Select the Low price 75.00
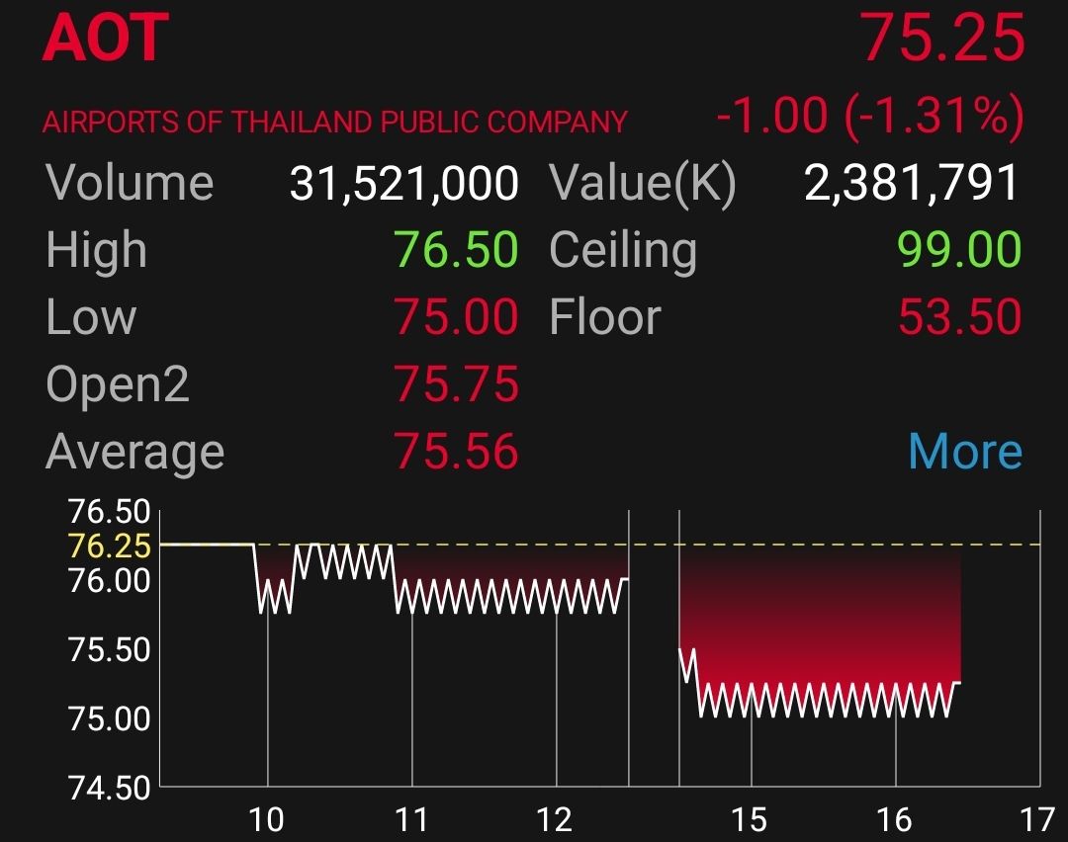Screen dimensions: 1068x842 coord(456,316)
